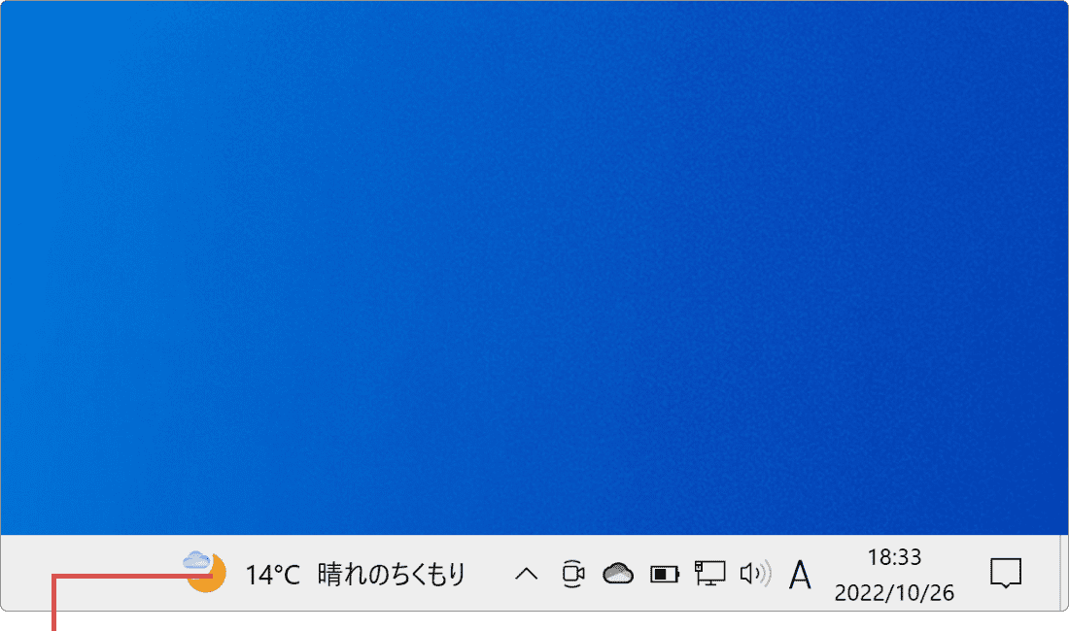This screenshot has width=1069, height=631.
Task: Click the date "2022/10/26" on the taskbar
Action: pos(896,591)
